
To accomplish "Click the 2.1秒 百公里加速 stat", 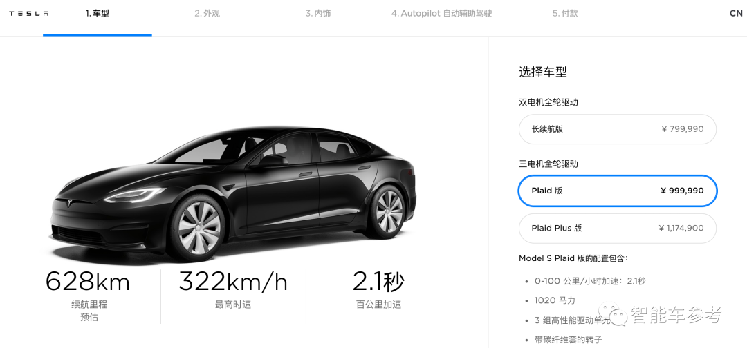I will point(378,289).
